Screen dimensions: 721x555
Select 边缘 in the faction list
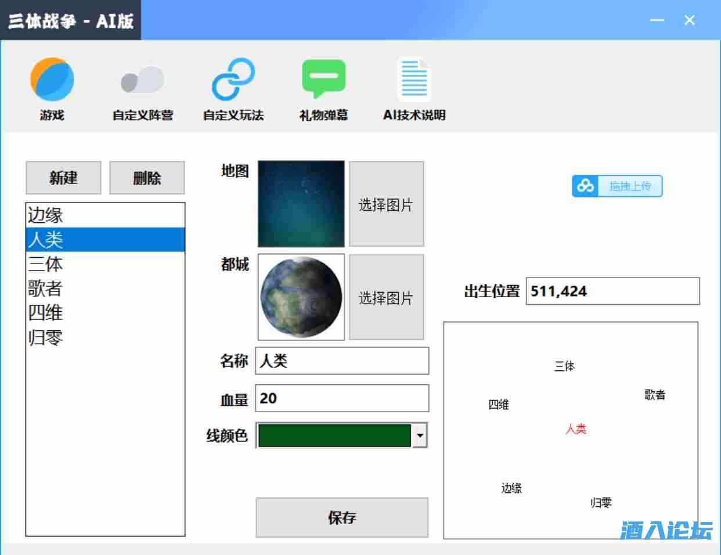pyautogui.click(x=104, y=215)
